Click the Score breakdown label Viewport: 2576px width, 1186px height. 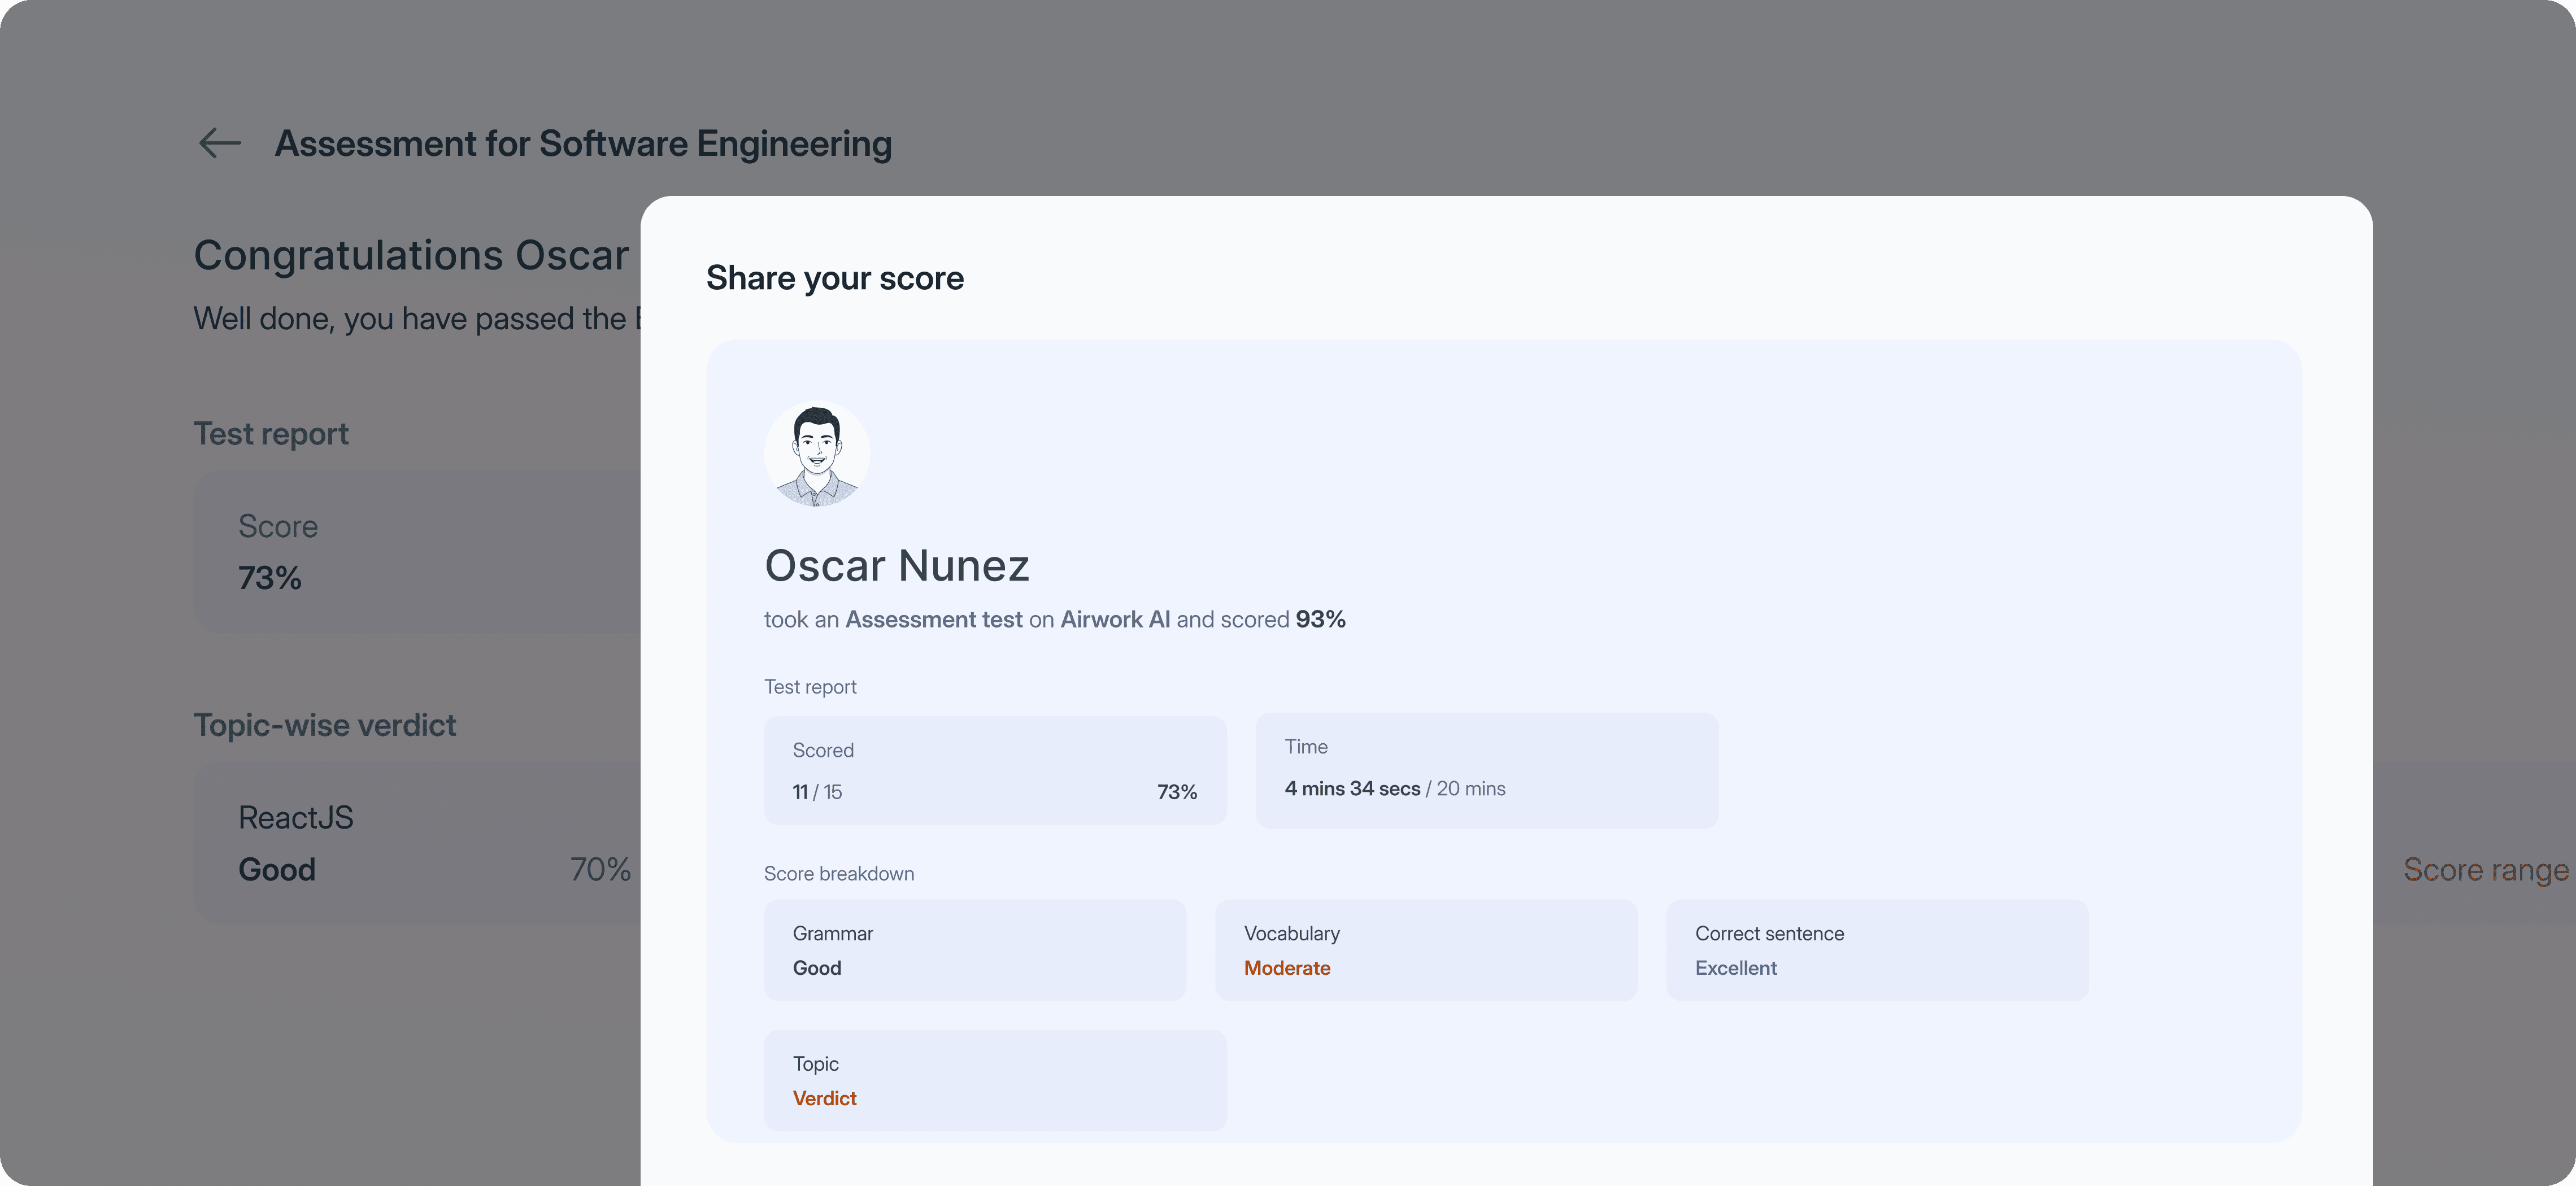tap(838, 874)
